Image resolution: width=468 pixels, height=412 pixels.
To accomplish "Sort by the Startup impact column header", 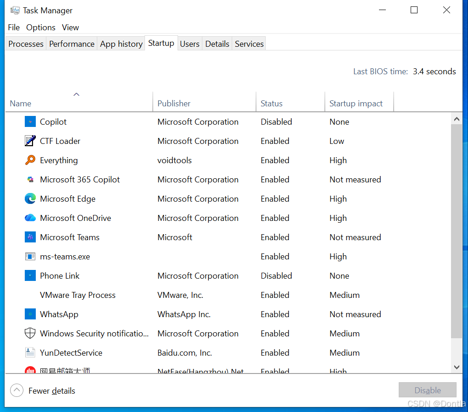I will click(359, 101).
